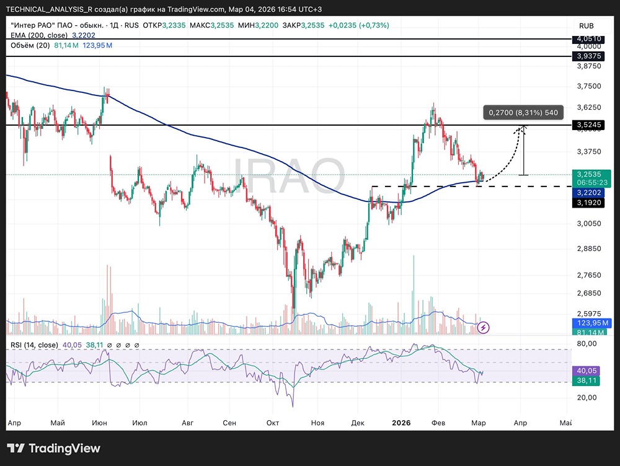
Task: Click the 3,7500 price scale label
Action: tap(589, 86)
